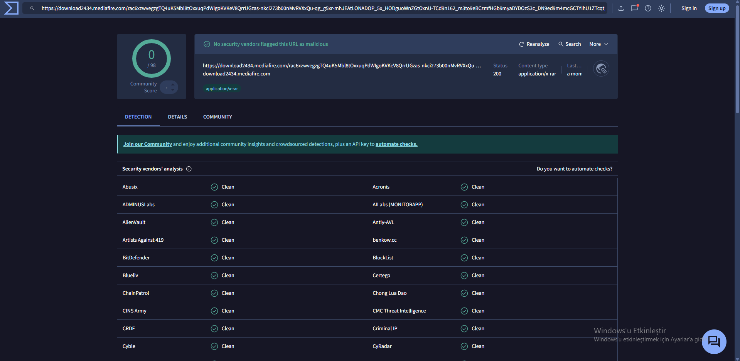Screen dimensions: 740x361
Task: Click the Clean check icon in the Certego row
Action: (464, 276)
